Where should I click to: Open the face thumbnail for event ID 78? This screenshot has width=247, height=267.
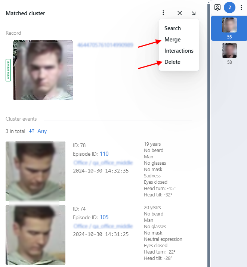[x=35, y=171]
